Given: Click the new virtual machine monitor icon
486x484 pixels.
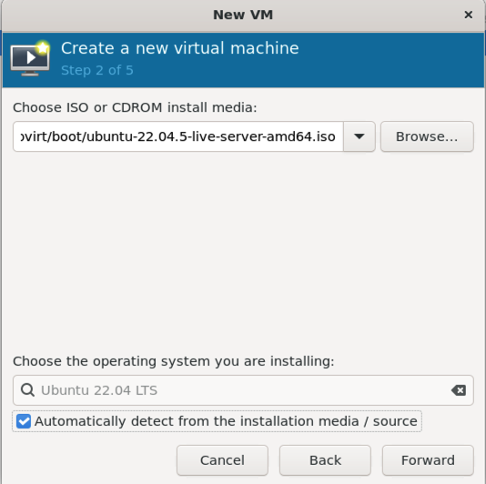Looking at the screenshot, I should click(x=30, y=59).
